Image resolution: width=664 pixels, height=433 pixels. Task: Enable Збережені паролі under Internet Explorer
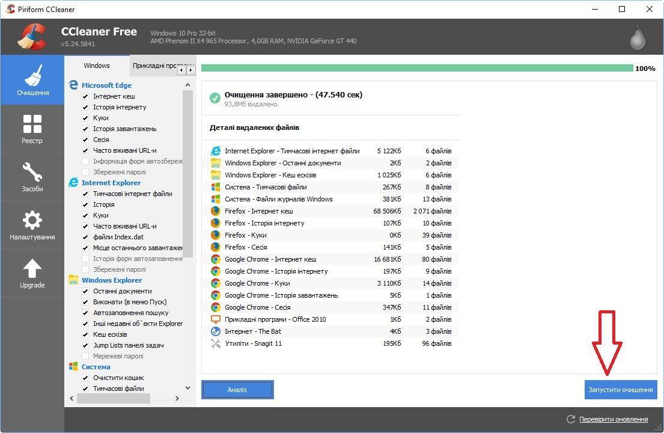tap(85, 269)
